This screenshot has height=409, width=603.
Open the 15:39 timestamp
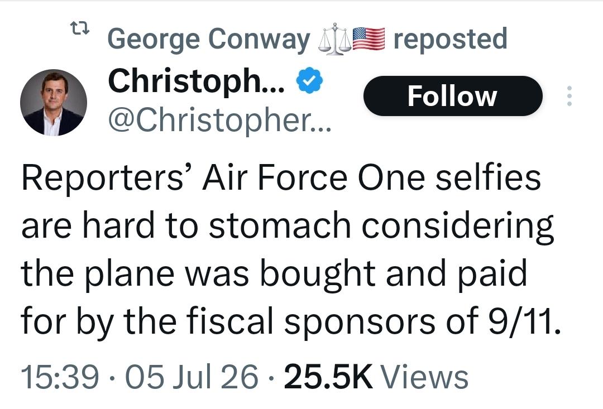[x=60, y=377]
